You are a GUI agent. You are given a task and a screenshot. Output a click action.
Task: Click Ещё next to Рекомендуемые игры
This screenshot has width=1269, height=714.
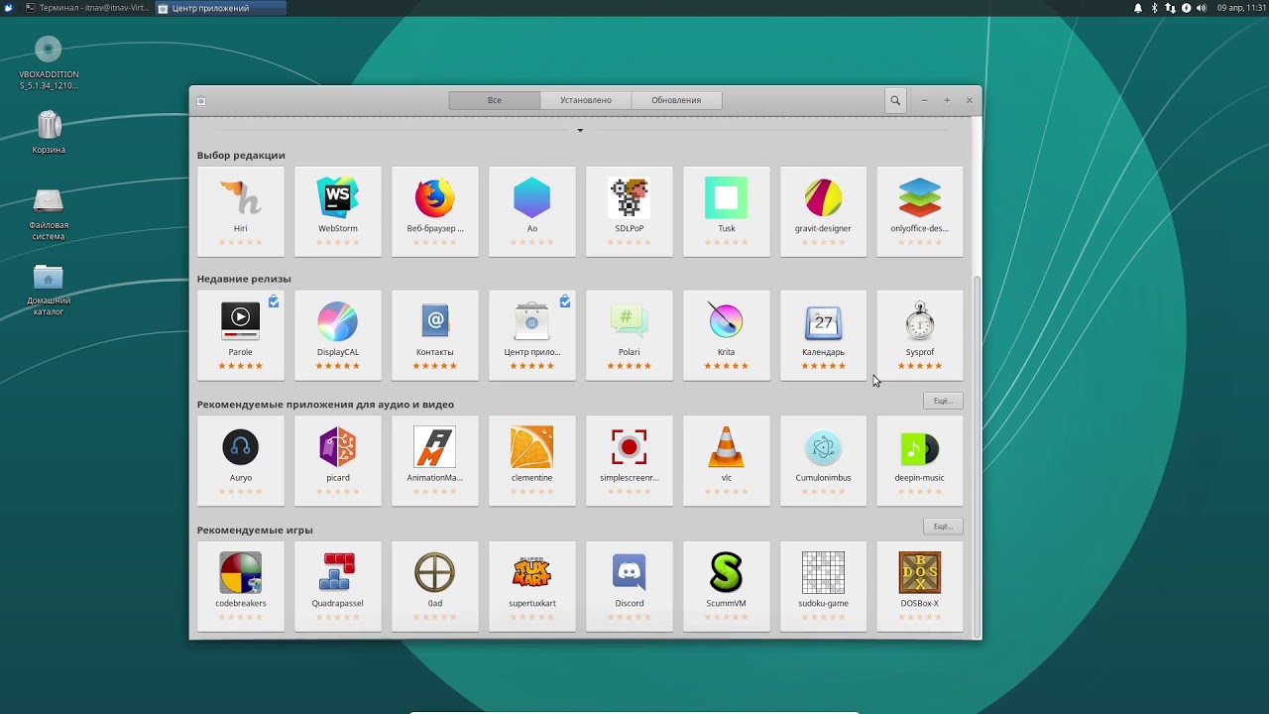(x=943, y=527)
